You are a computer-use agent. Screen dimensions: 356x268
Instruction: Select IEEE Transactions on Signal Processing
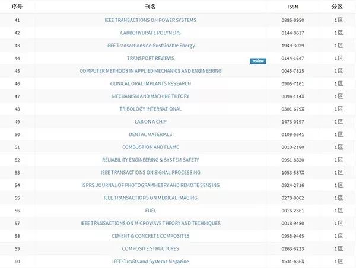150,173
